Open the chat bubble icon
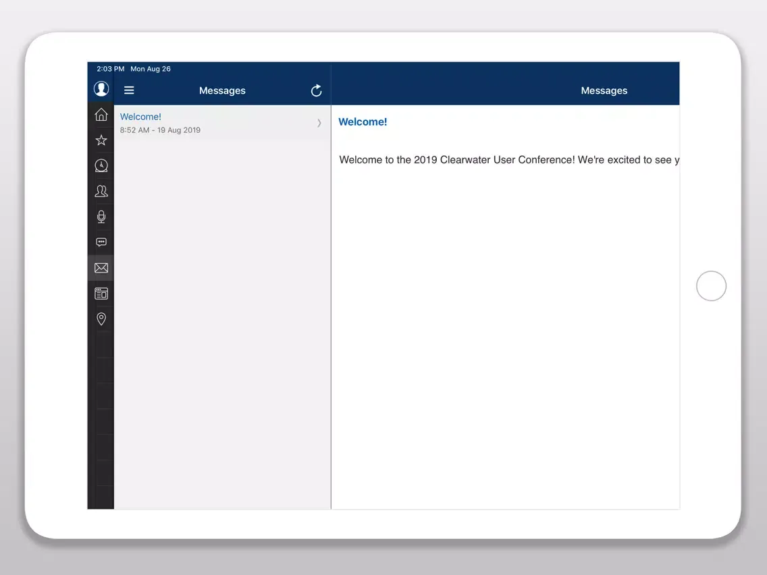 (x=101, y=242)
